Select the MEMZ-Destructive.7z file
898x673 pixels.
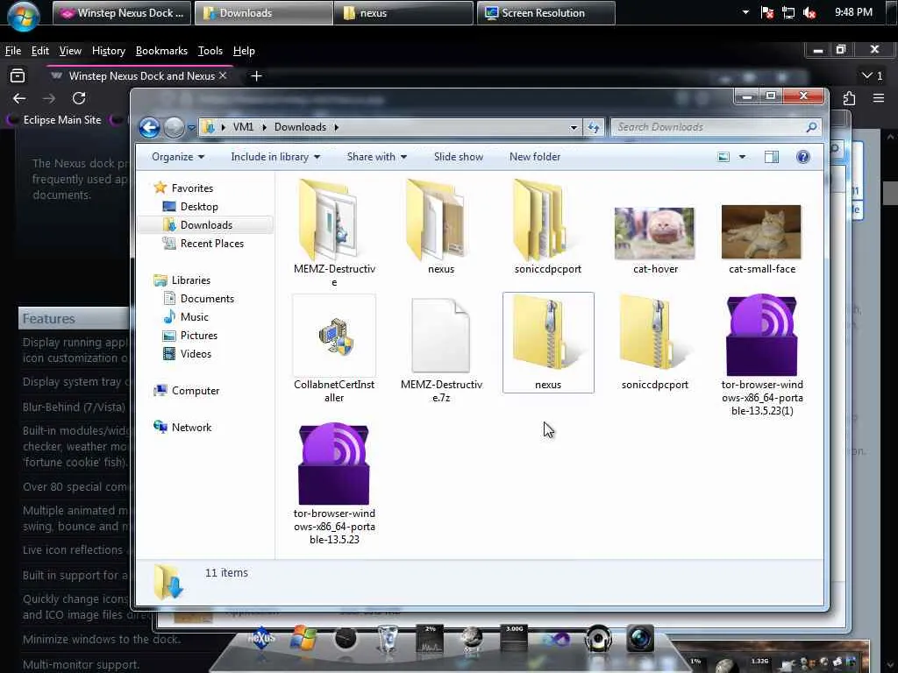click(x=441, y=351)
